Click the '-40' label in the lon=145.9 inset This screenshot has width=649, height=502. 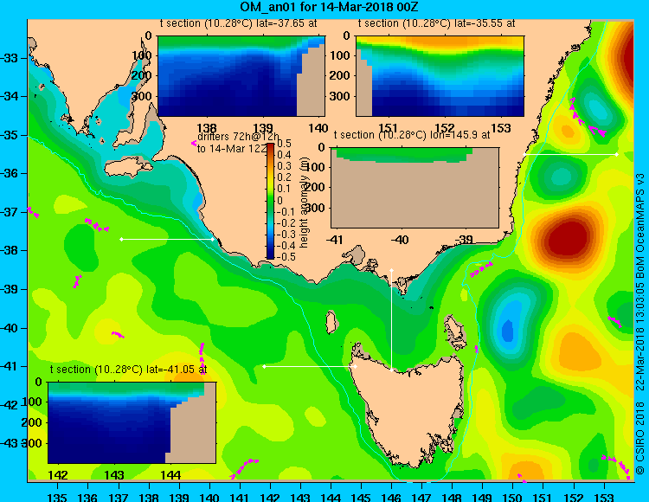(x=400, y=240)
